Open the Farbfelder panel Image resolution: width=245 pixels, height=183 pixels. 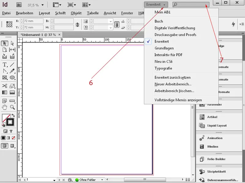(214, 105)
